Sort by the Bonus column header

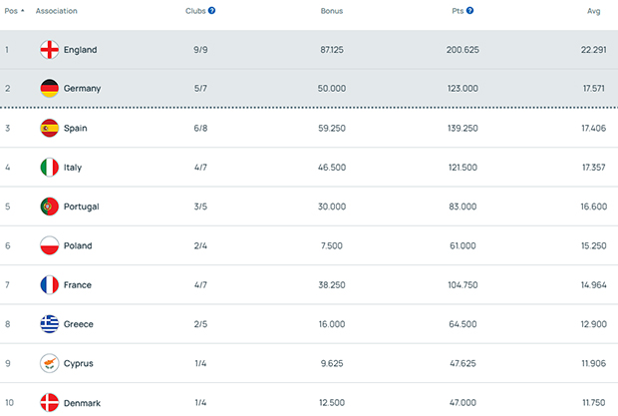(x=332, y=11)
